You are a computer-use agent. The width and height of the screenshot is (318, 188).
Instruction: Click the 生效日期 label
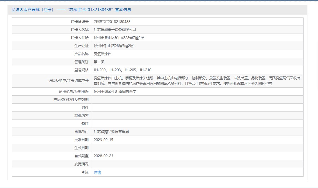tap(81, 148)
